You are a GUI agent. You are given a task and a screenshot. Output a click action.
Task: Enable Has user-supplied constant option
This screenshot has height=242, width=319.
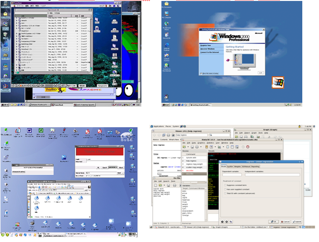pos(225,189)
